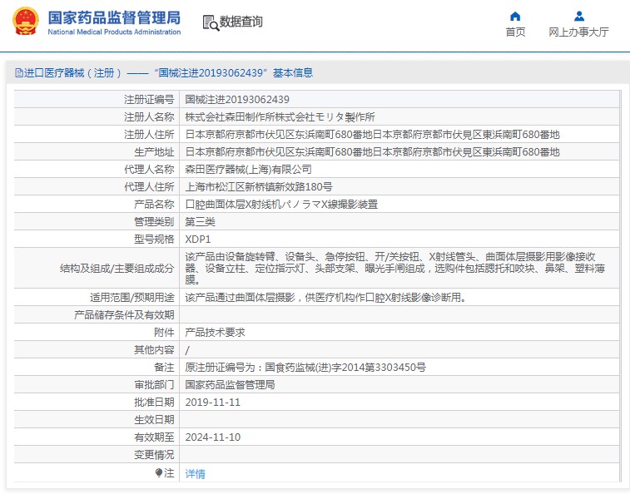Click the 附件 label
The width and height of the screenshot is (630, 494).
(x=164, y=333)
